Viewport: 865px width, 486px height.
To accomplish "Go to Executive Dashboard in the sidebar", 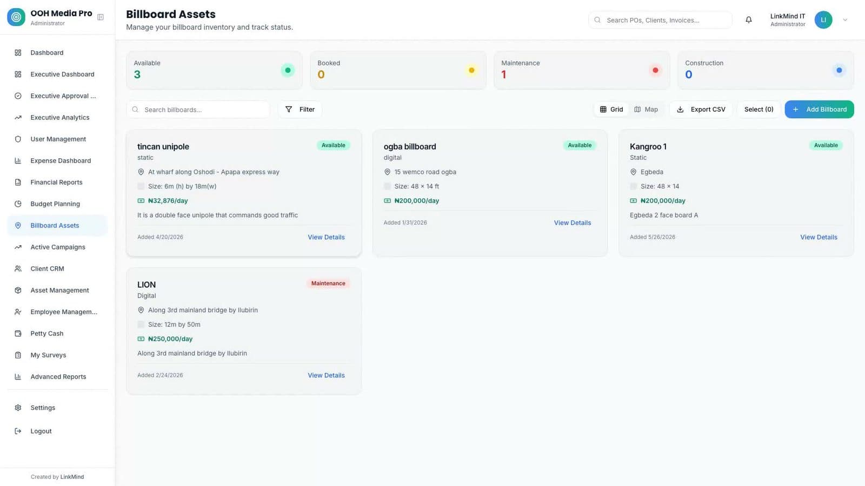I will [57, 74].
